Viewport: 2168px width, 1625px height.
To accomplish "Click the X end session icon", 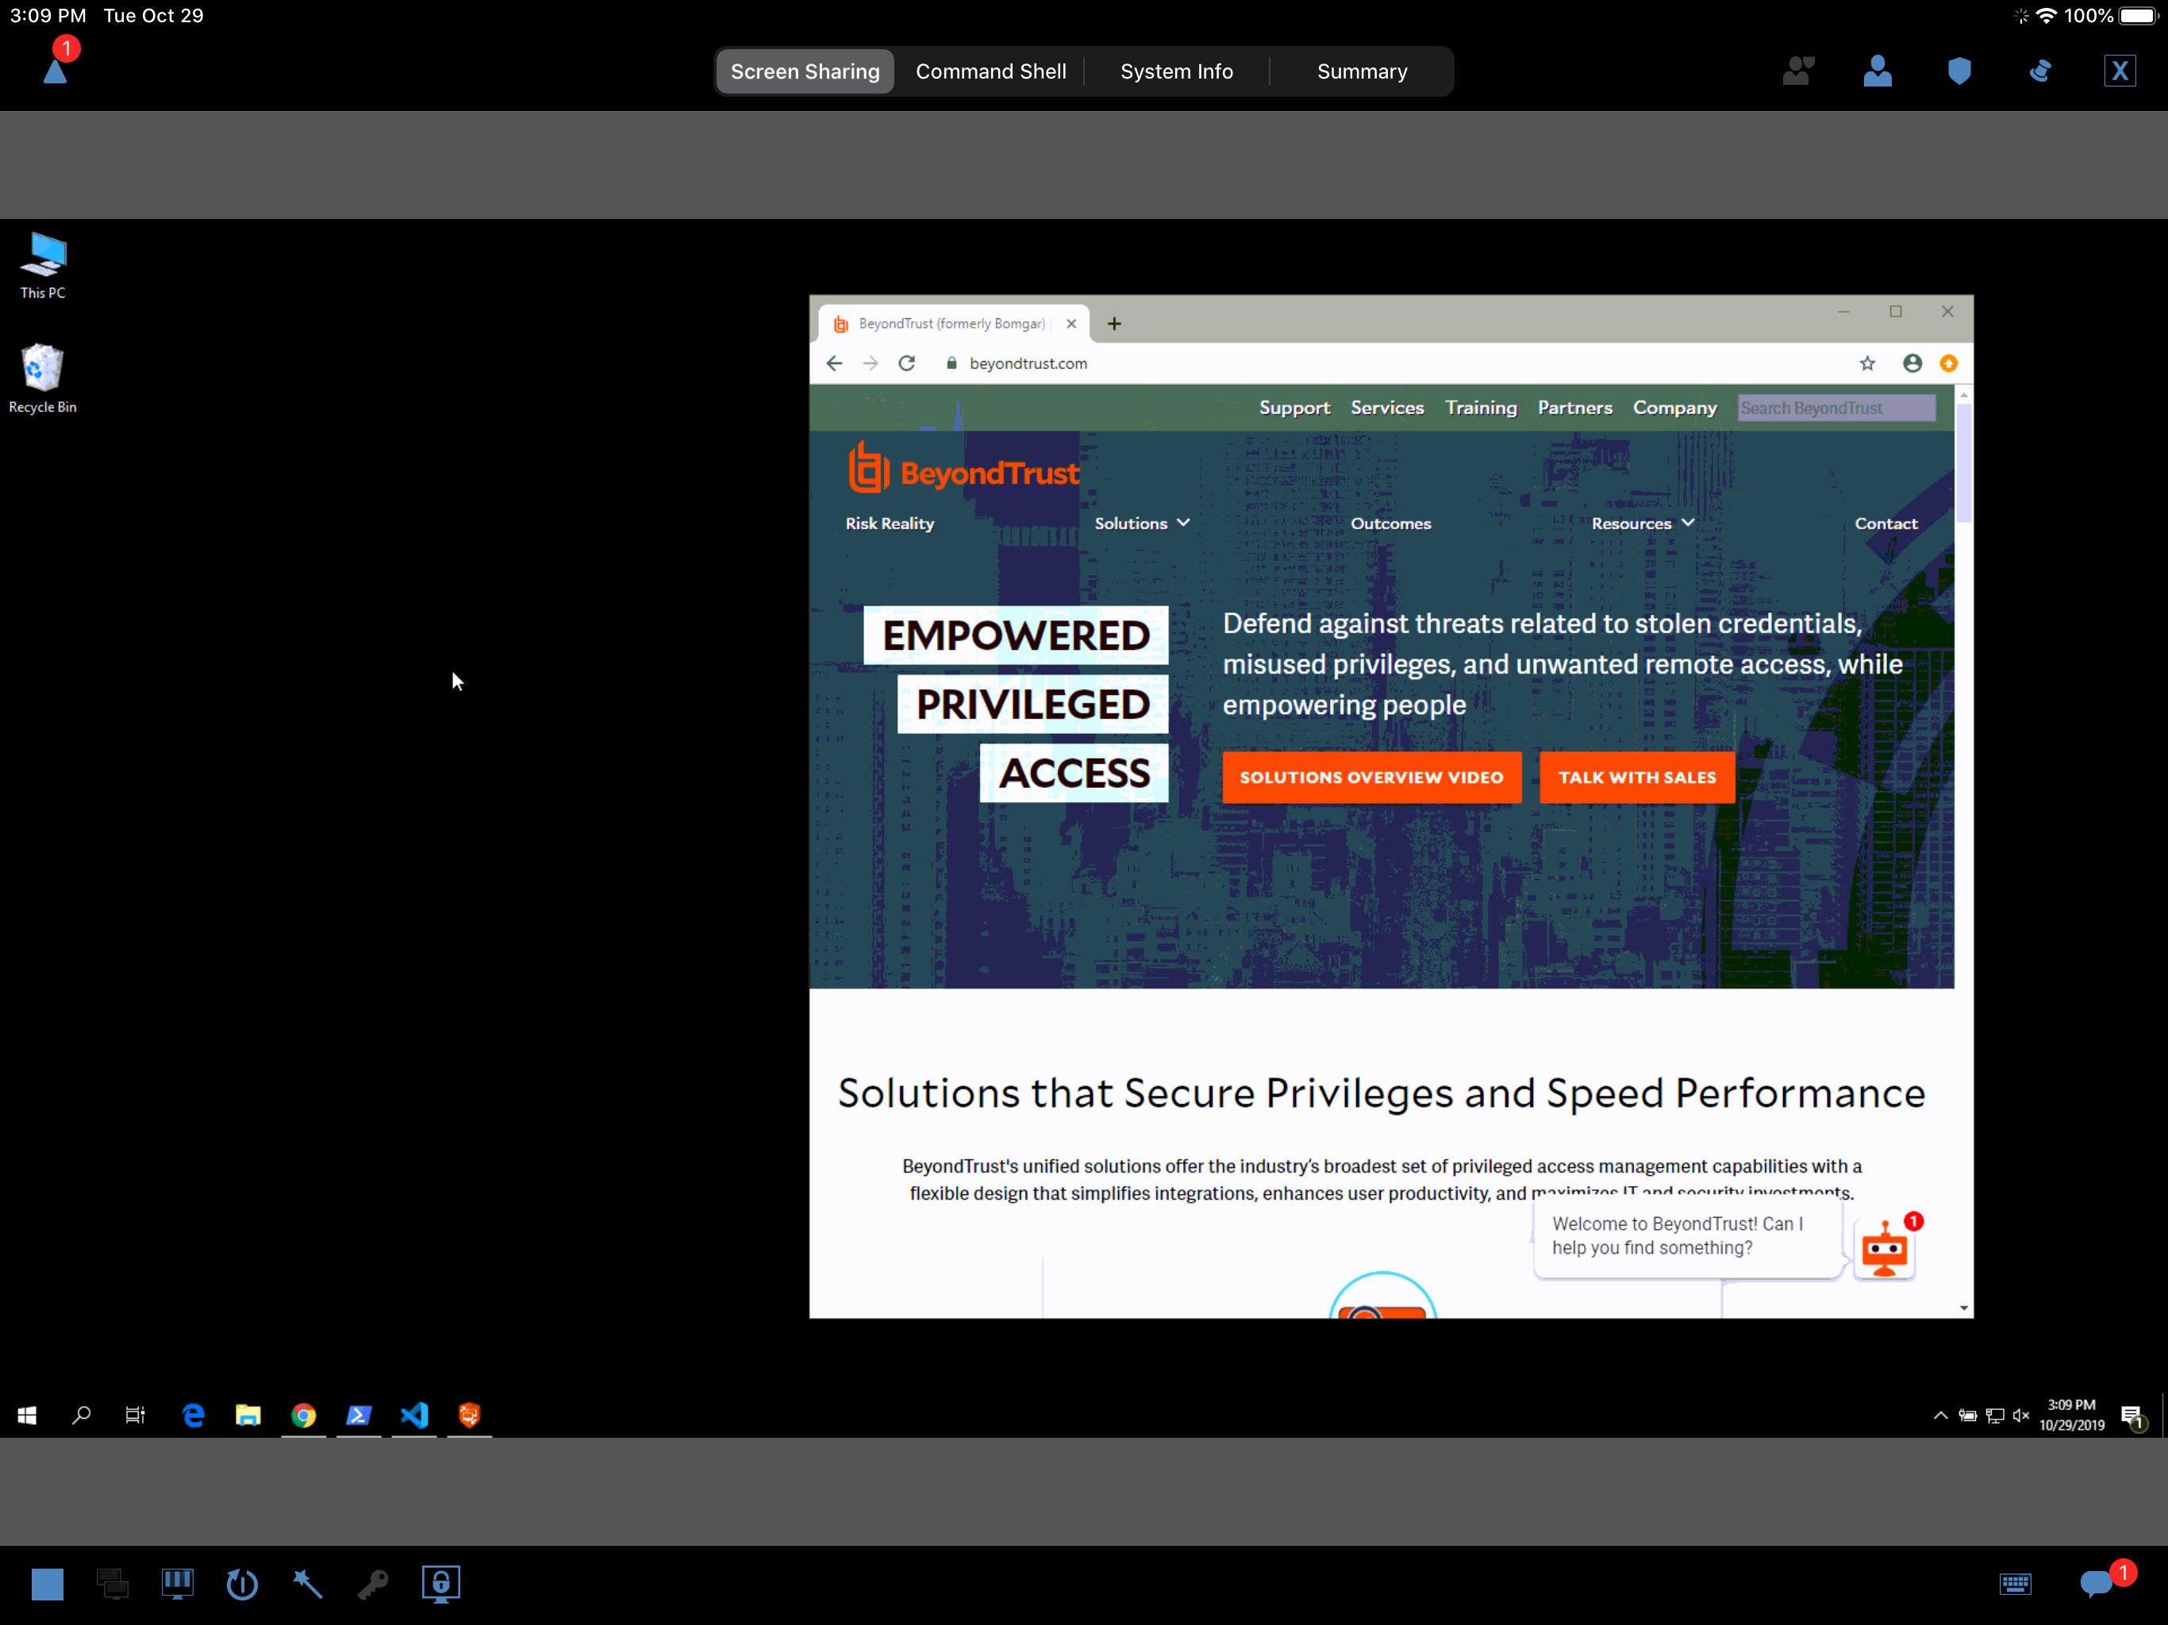I will 2119,71.
